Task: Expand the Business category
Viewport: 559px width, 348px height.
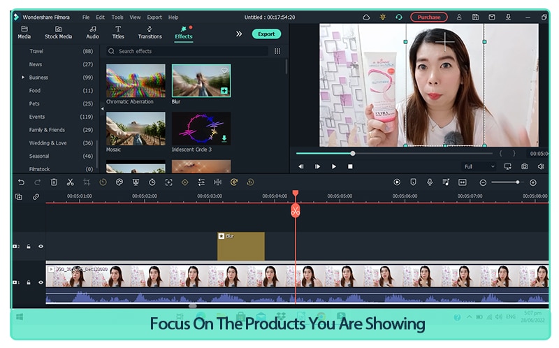Action: click(23, 78)
